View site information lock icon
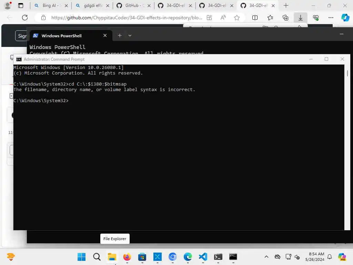Viewport: 353px width, 265px height. click(43, 18)
